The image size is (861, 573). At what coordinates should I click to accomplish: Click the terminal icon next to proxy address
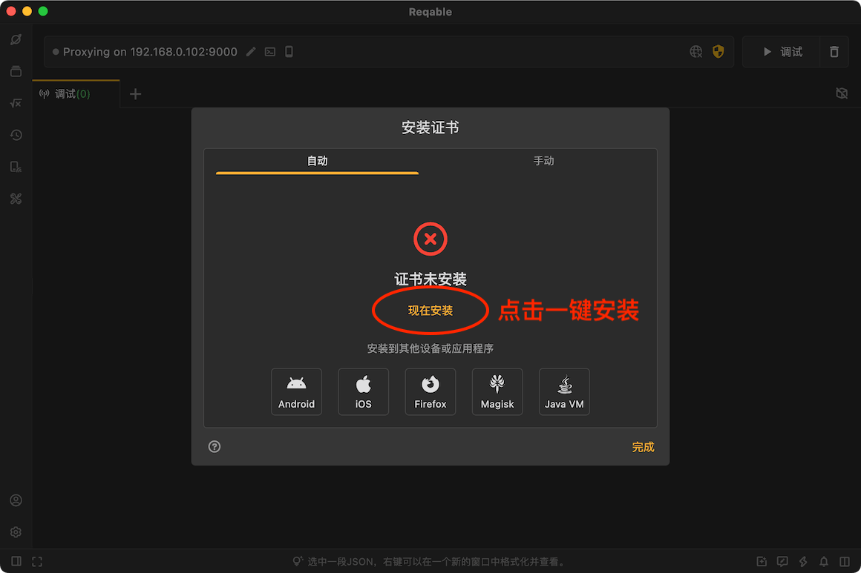(270, 52)
